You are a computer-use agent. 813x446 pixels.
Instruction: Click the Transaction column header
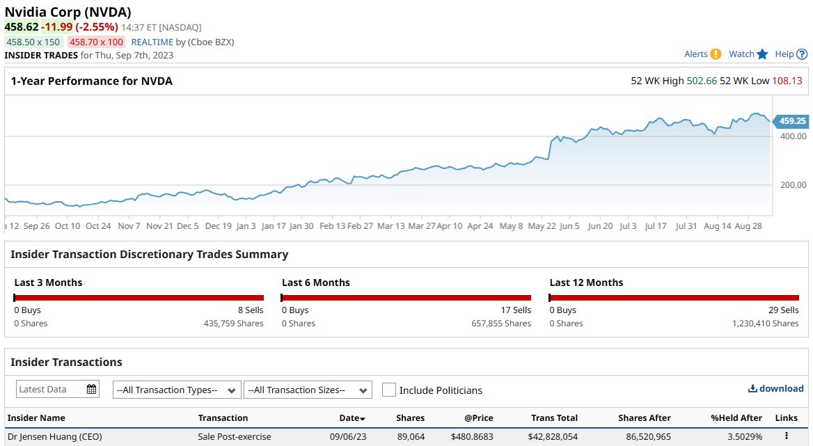tap(223, 418)
